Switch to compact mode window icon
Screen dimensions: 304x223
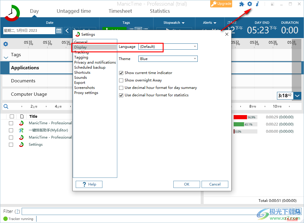point(273,4)
